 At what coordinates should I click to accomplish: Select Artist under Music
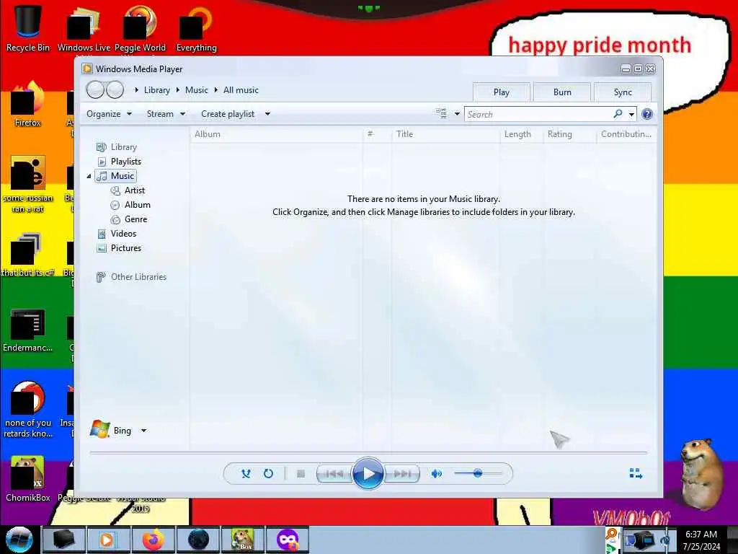coord(128,190)
